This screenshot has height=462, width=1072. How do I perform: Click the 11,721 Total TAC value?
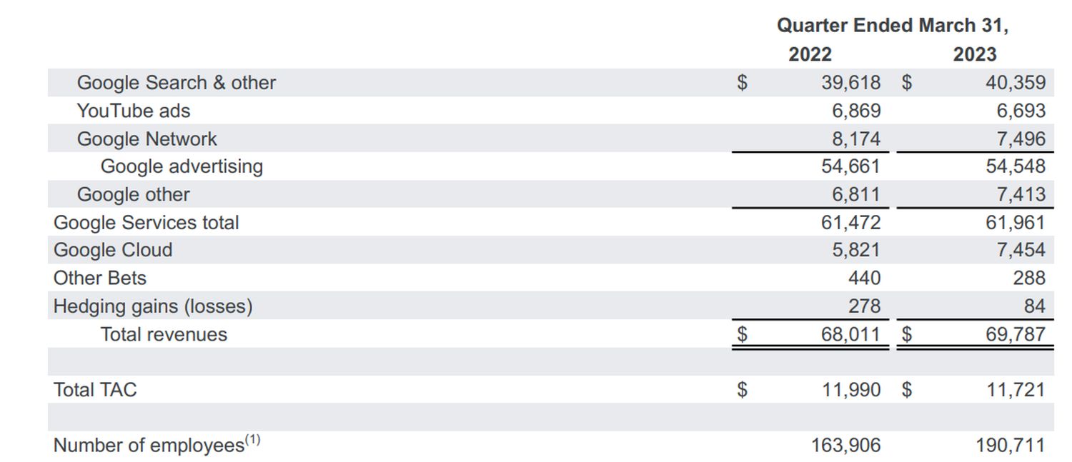(1015, 390)
